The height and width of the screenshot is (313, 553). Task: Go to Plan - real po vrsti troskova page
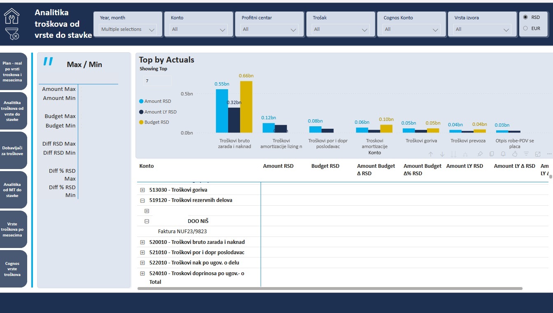pyautogui.click(x=13, y=72)
